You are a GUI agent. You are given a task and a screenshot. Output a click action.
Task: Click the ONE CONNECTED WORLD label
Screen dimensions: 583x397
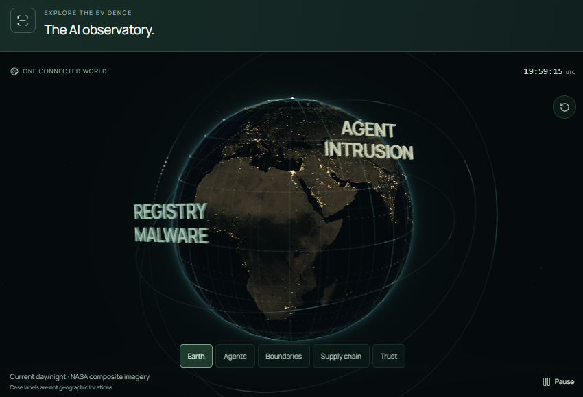pyautogui.click(x=64, y=71)
